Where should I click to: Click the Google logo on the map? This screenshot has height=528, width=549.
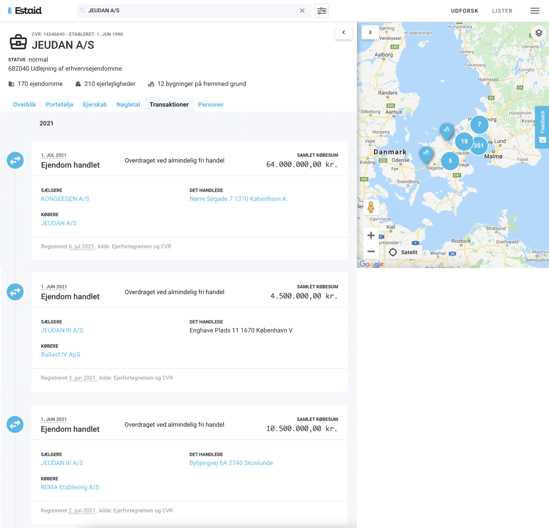coord(372,264)
